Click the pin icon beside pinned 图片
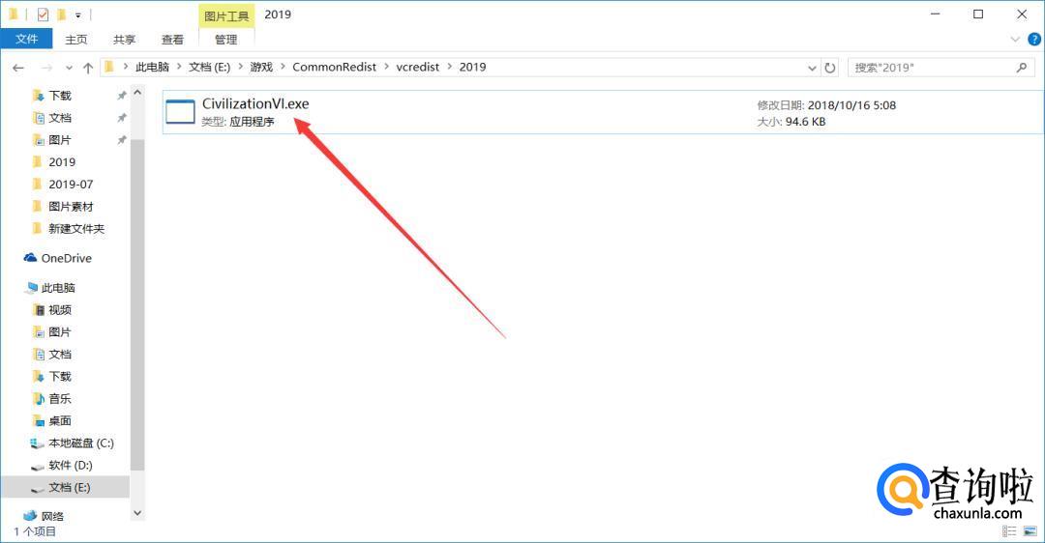The height and width of the screenshot is (543, 1045). point(121,140)
